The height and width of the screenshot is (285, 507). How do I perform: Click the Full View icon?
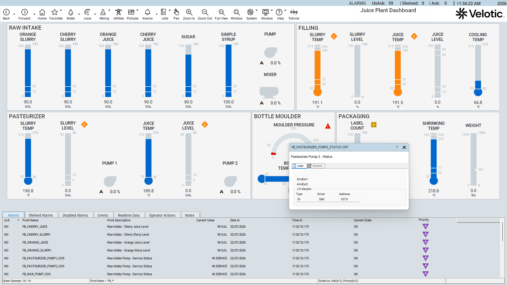(x=221, y=12)
